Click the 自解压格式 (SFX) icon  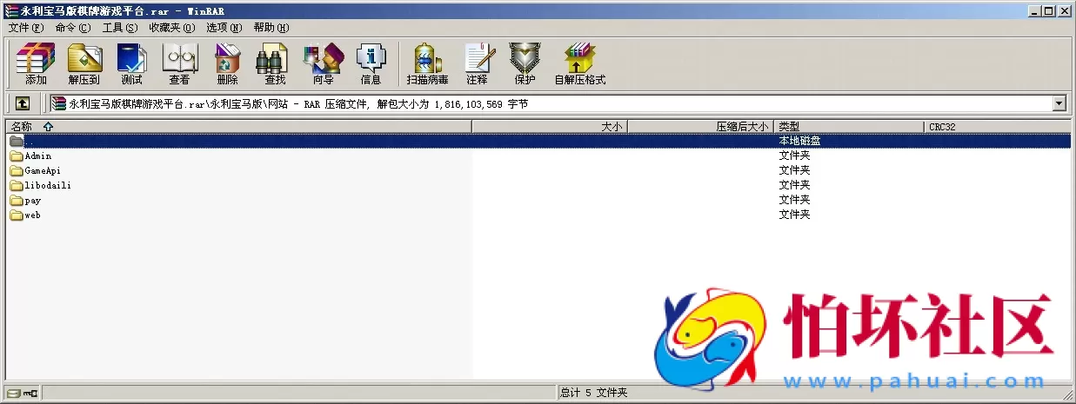[x=579, y=64]
